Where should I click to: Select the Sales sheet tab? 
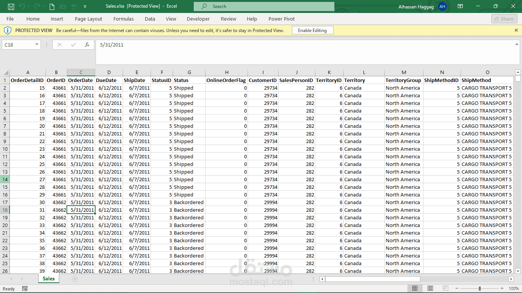[x=49, y=279]
